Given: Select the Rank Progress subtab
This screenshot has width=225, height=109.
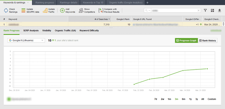Looking at the screenshot, I should pyautogui.click(x=12, y=31).
